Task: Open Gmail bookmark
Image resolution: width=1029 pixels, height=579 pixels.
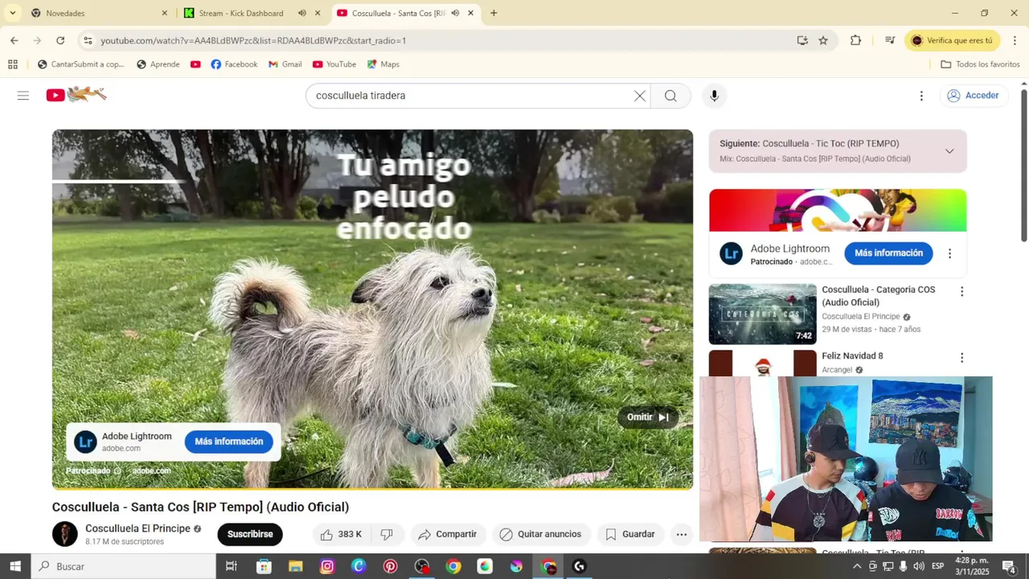Action: click(x=285, y=64)
